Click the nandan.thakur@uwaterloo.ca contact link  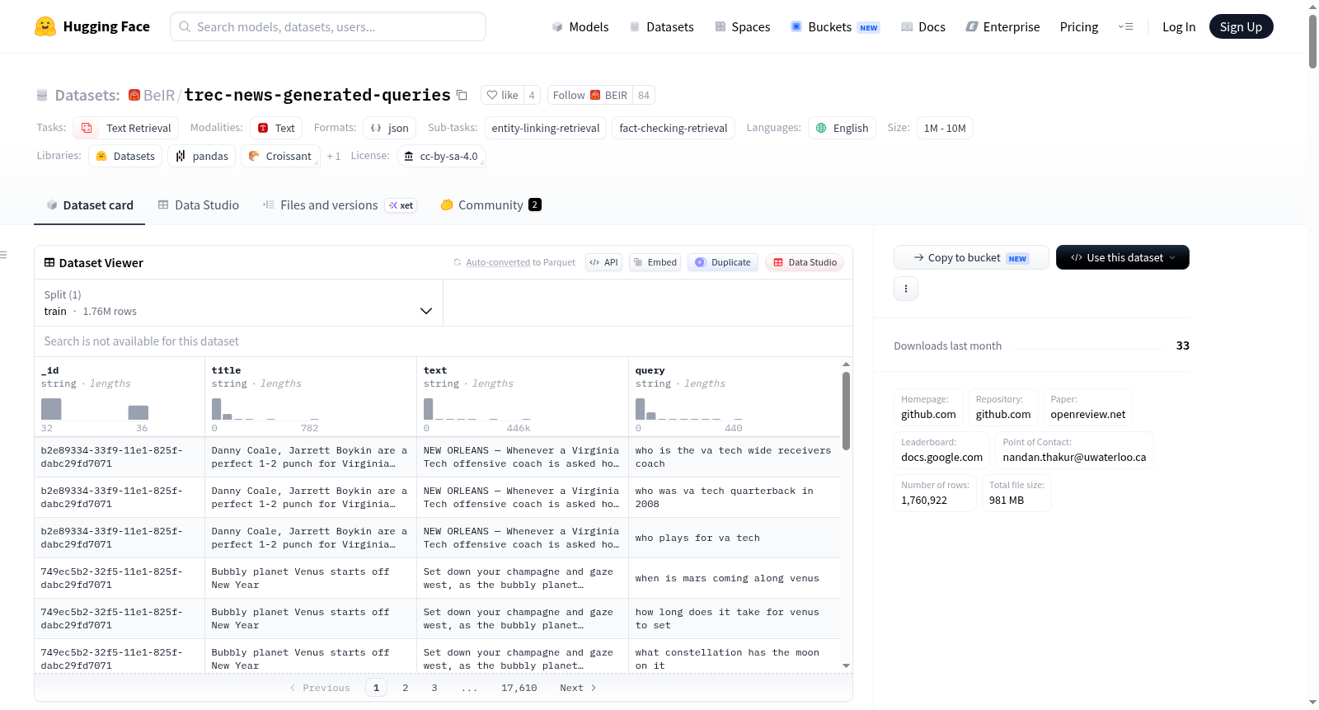click(1074, 450)
